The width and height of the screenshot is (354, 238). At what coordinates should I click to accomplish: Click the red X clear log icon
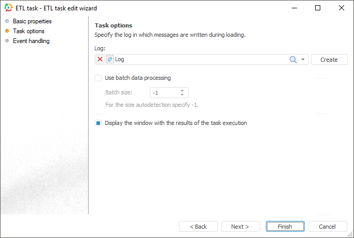point(100,60)
